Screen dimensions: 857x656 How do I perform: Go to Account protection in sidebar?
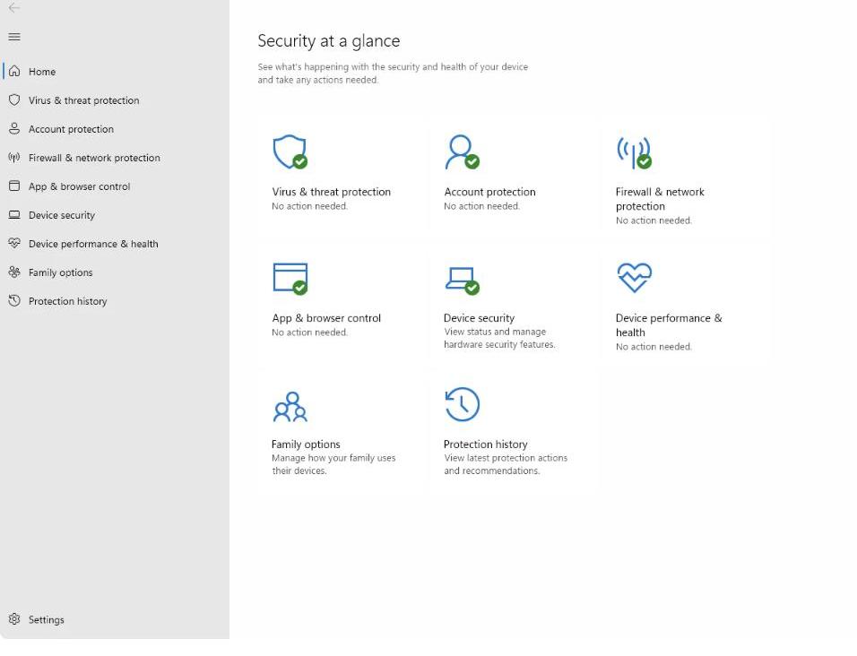click(71, 129)
